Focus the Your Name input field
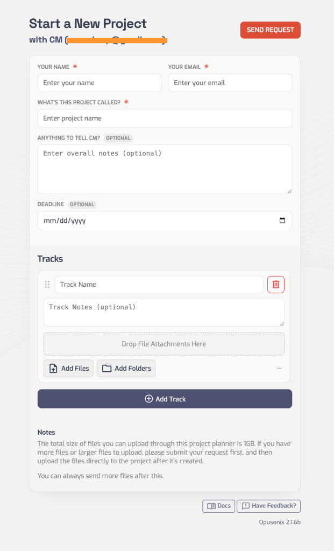 click(100, 83)
